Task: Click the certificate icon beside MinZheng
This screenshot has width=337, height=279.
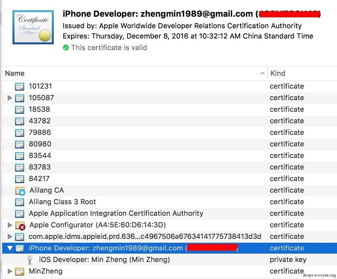Action: (20, 271)
